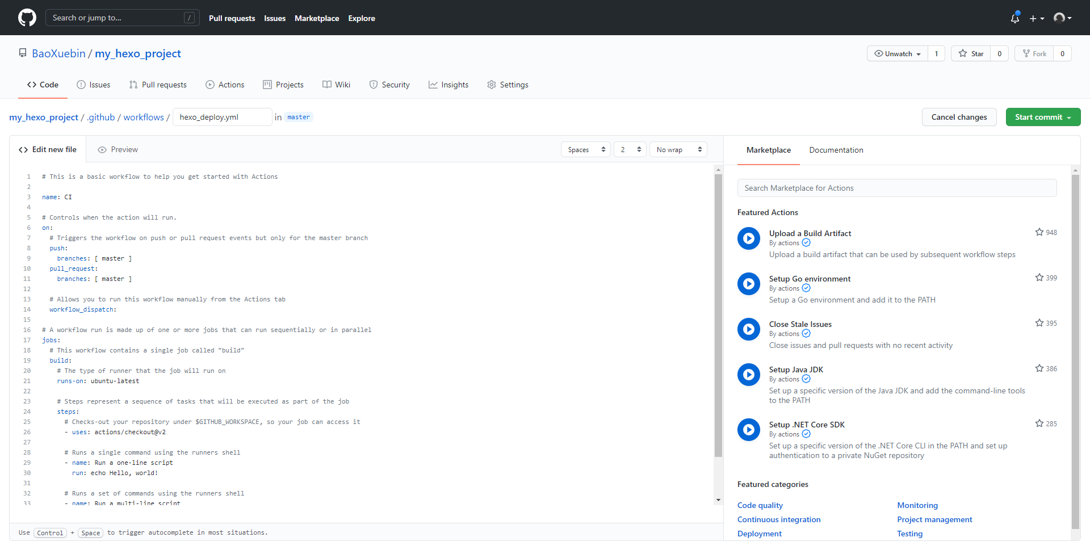Open the Continuous integration category link
This screenshot has width=1090, height=550.
tap(778, 519)
